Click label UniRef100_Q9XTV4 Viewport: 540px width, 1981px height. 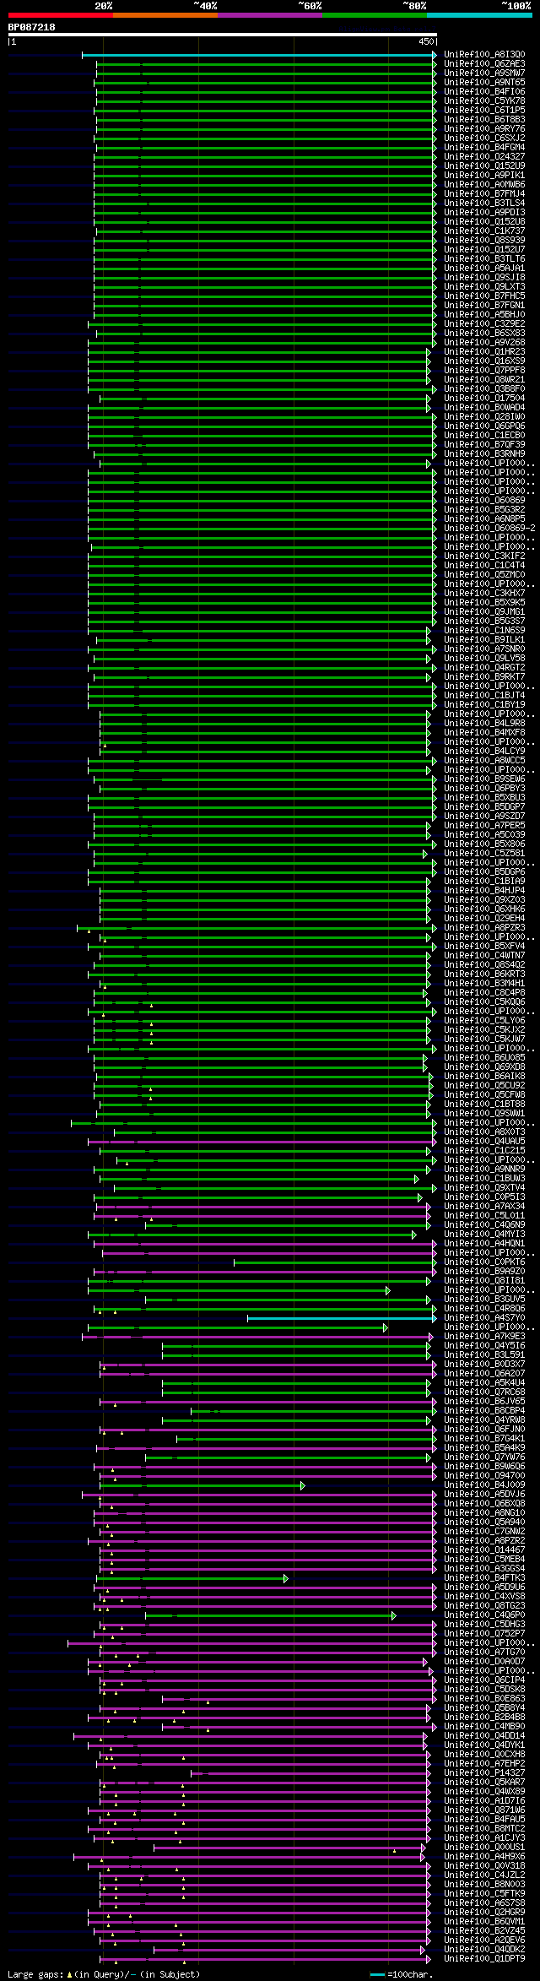tap(484, 1188)
